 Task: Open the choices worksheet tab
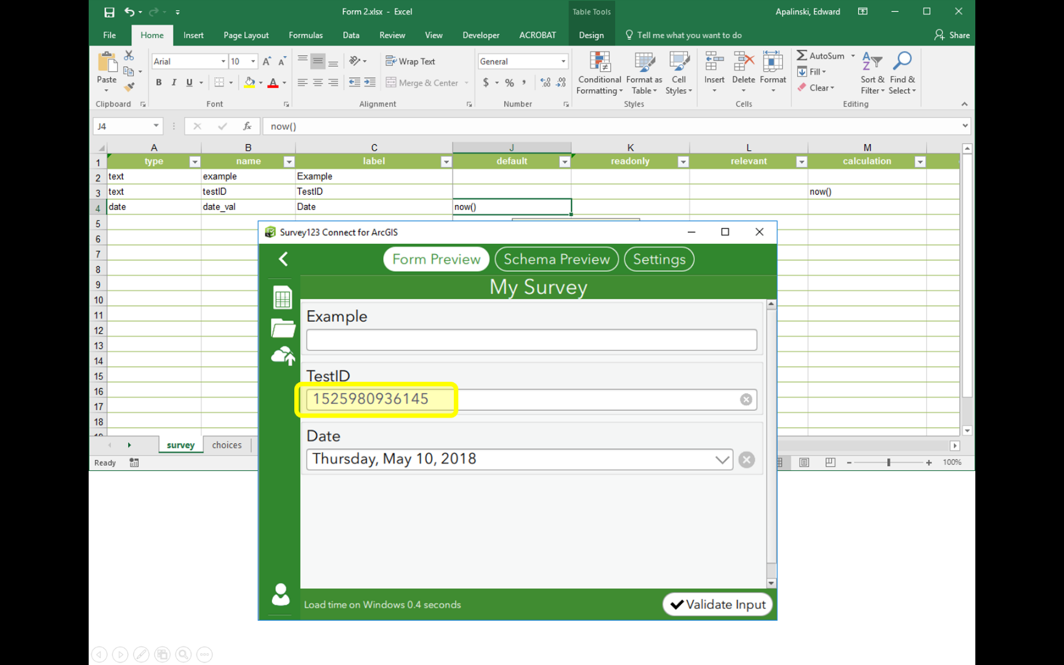point(227,445)
